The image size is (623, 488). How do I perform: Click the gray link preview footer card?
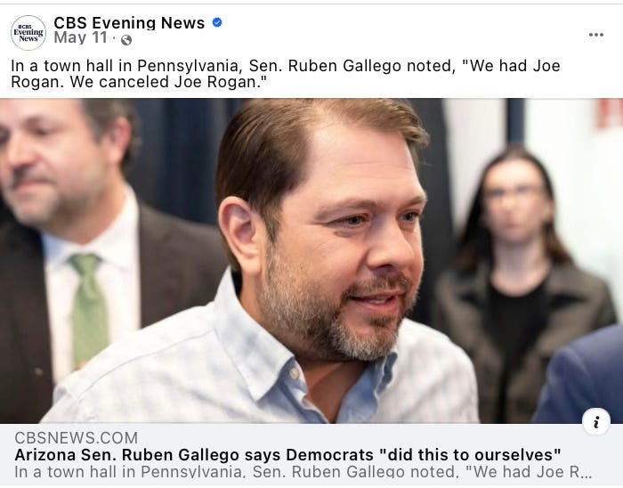click(x=311, y=454)
